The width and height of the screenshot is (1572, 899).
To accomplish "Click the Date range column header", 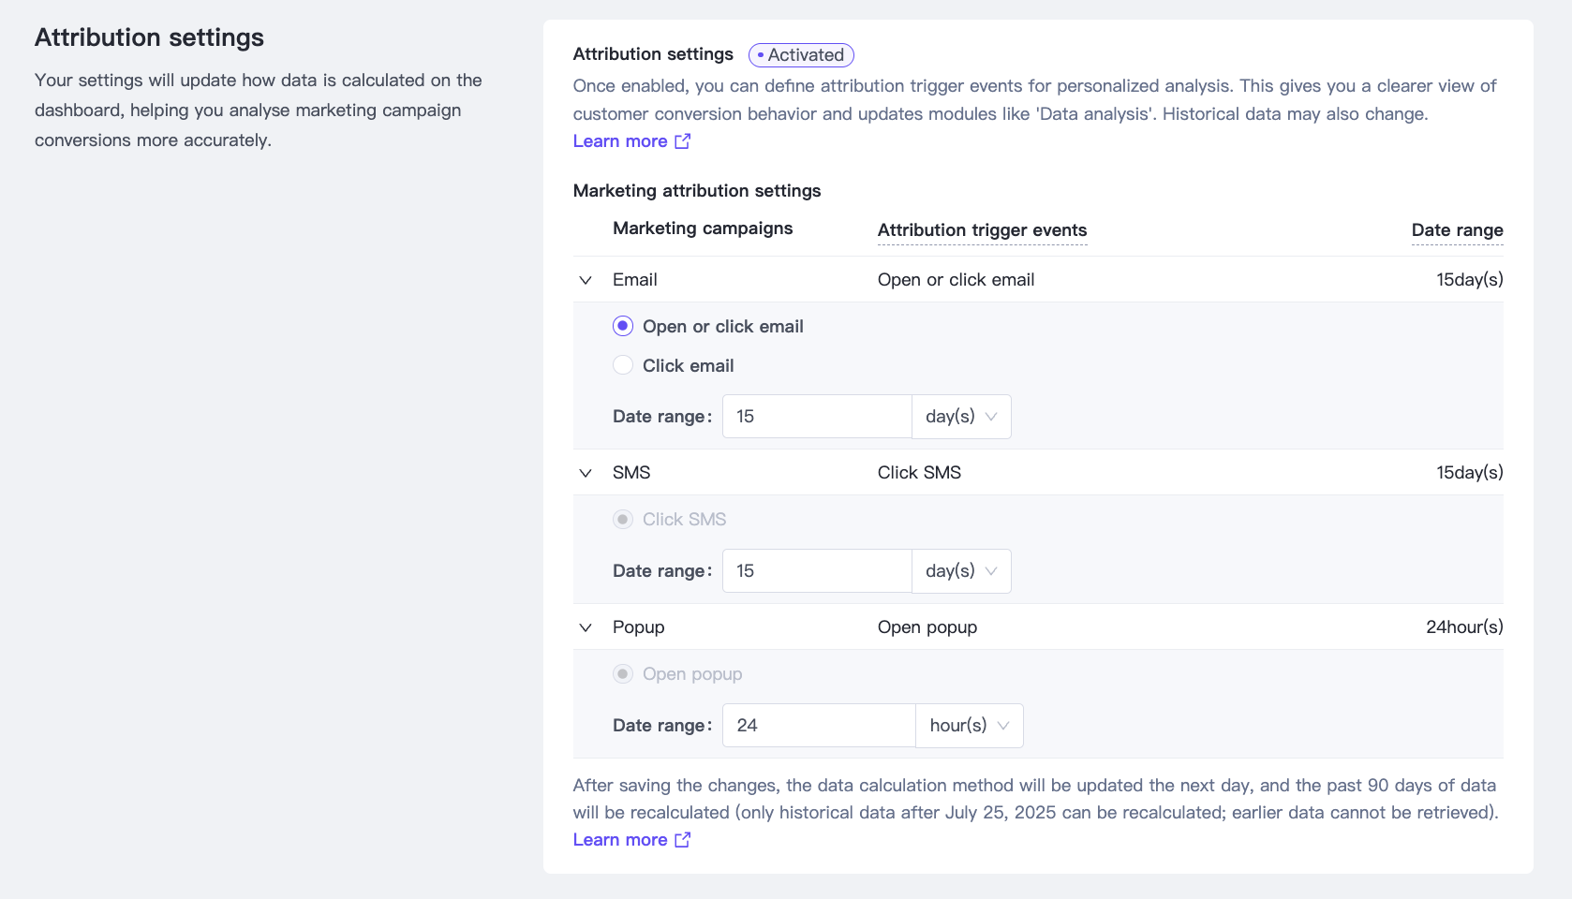I will tap(1457, 230).
